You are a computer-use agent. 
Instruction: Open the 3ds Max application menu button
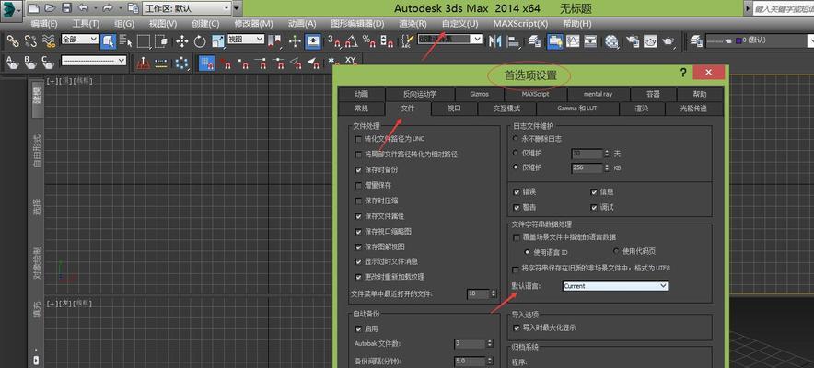(x=11, y=9)
